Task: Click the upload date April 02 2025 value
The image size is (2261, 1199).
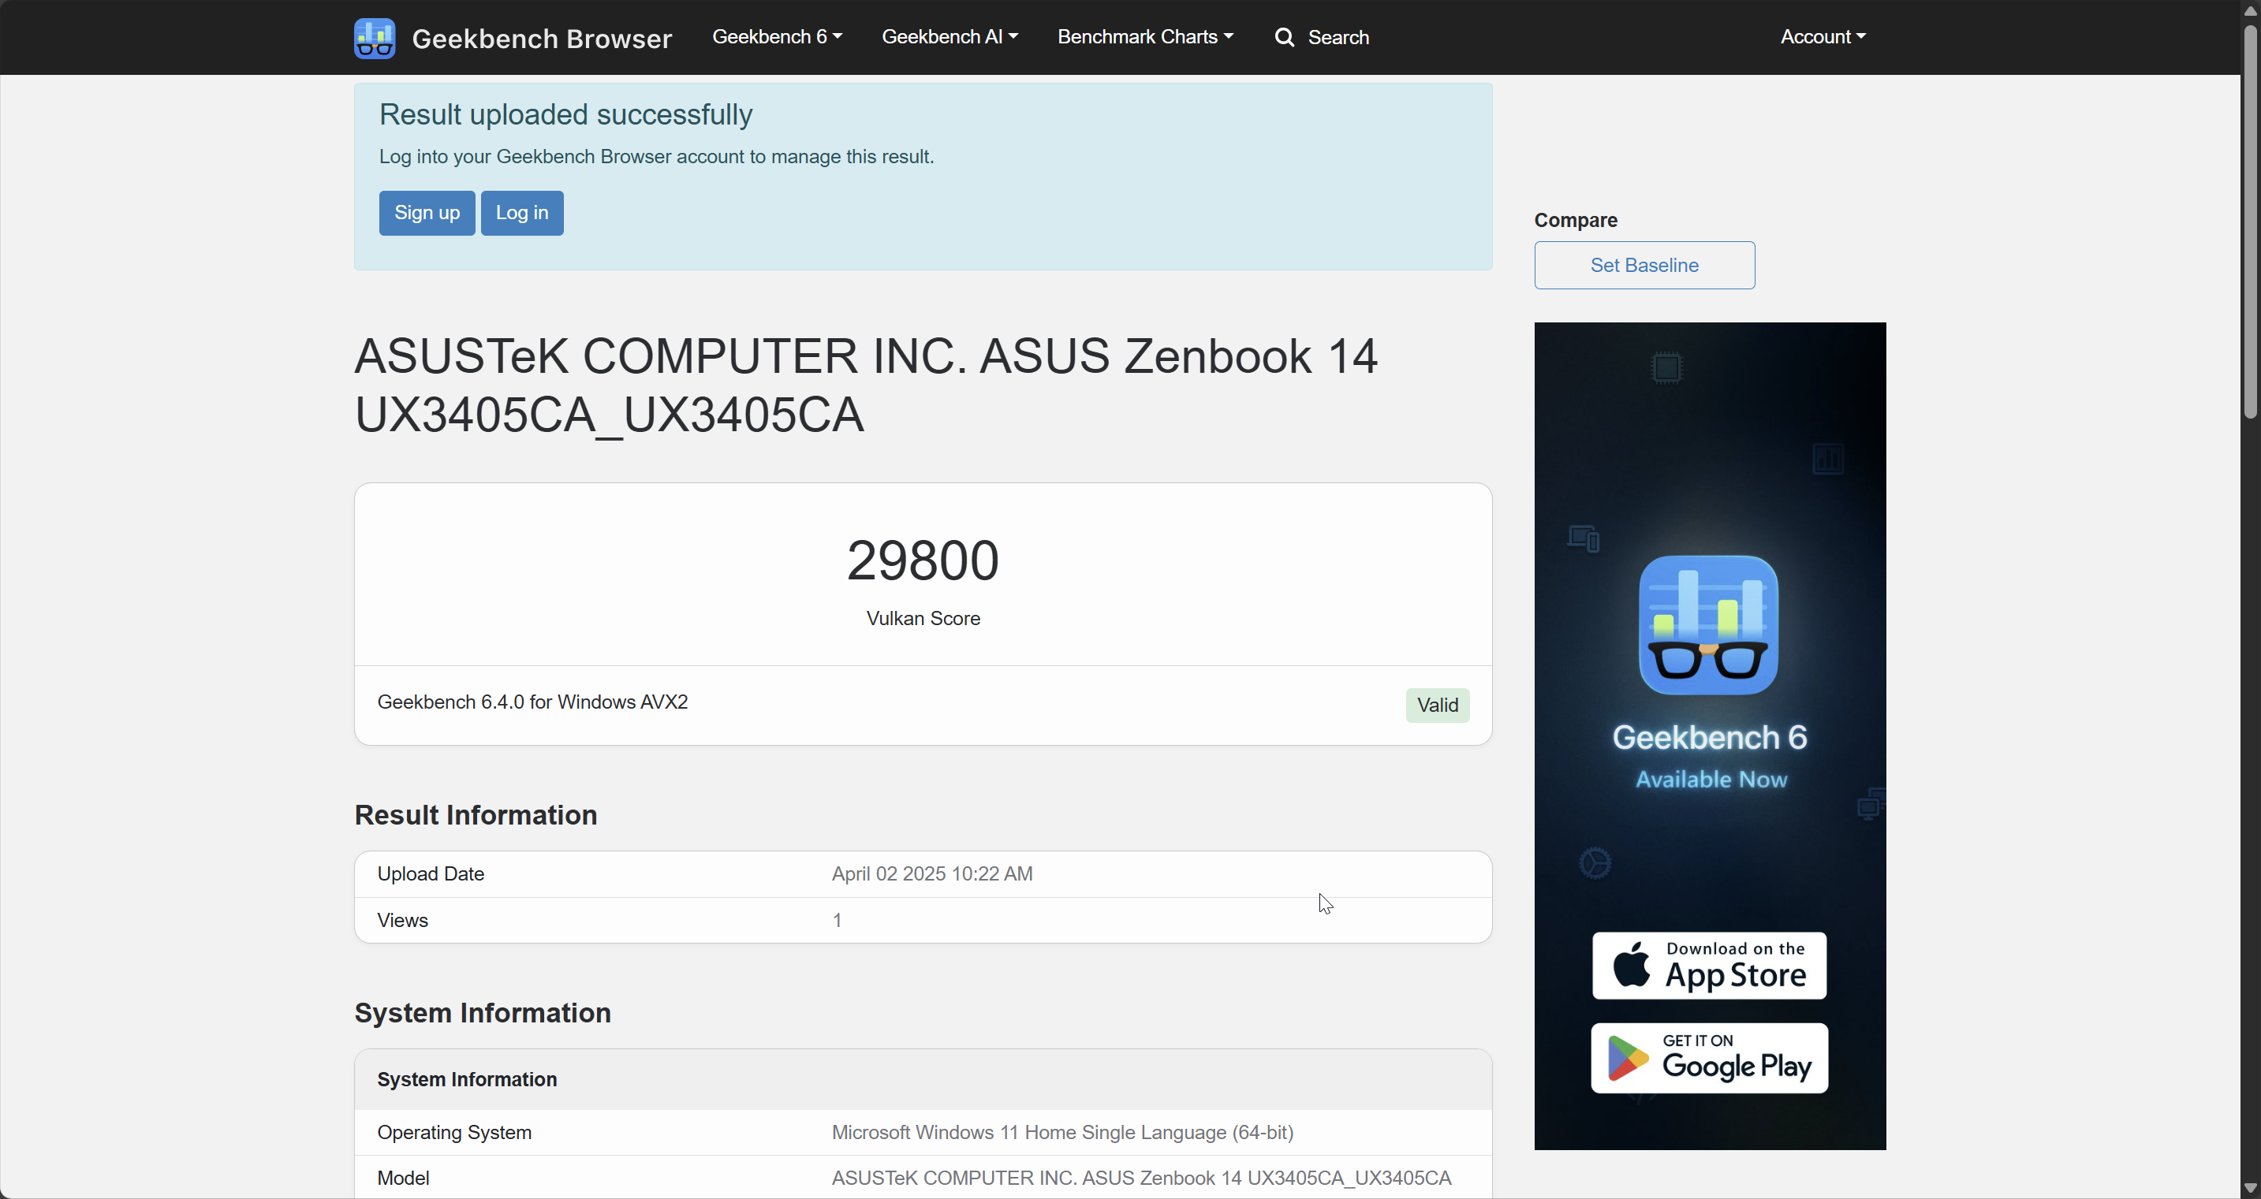Action: [931, 873]
